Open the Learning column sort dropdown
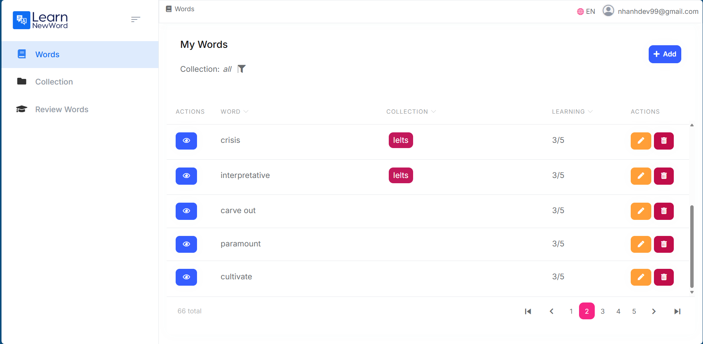The width and height of the screenshot is (703, 344). point(590,111)
